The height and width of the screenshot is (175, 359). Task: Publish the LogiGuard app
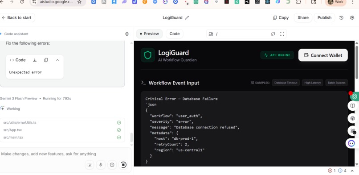(324, 18)
